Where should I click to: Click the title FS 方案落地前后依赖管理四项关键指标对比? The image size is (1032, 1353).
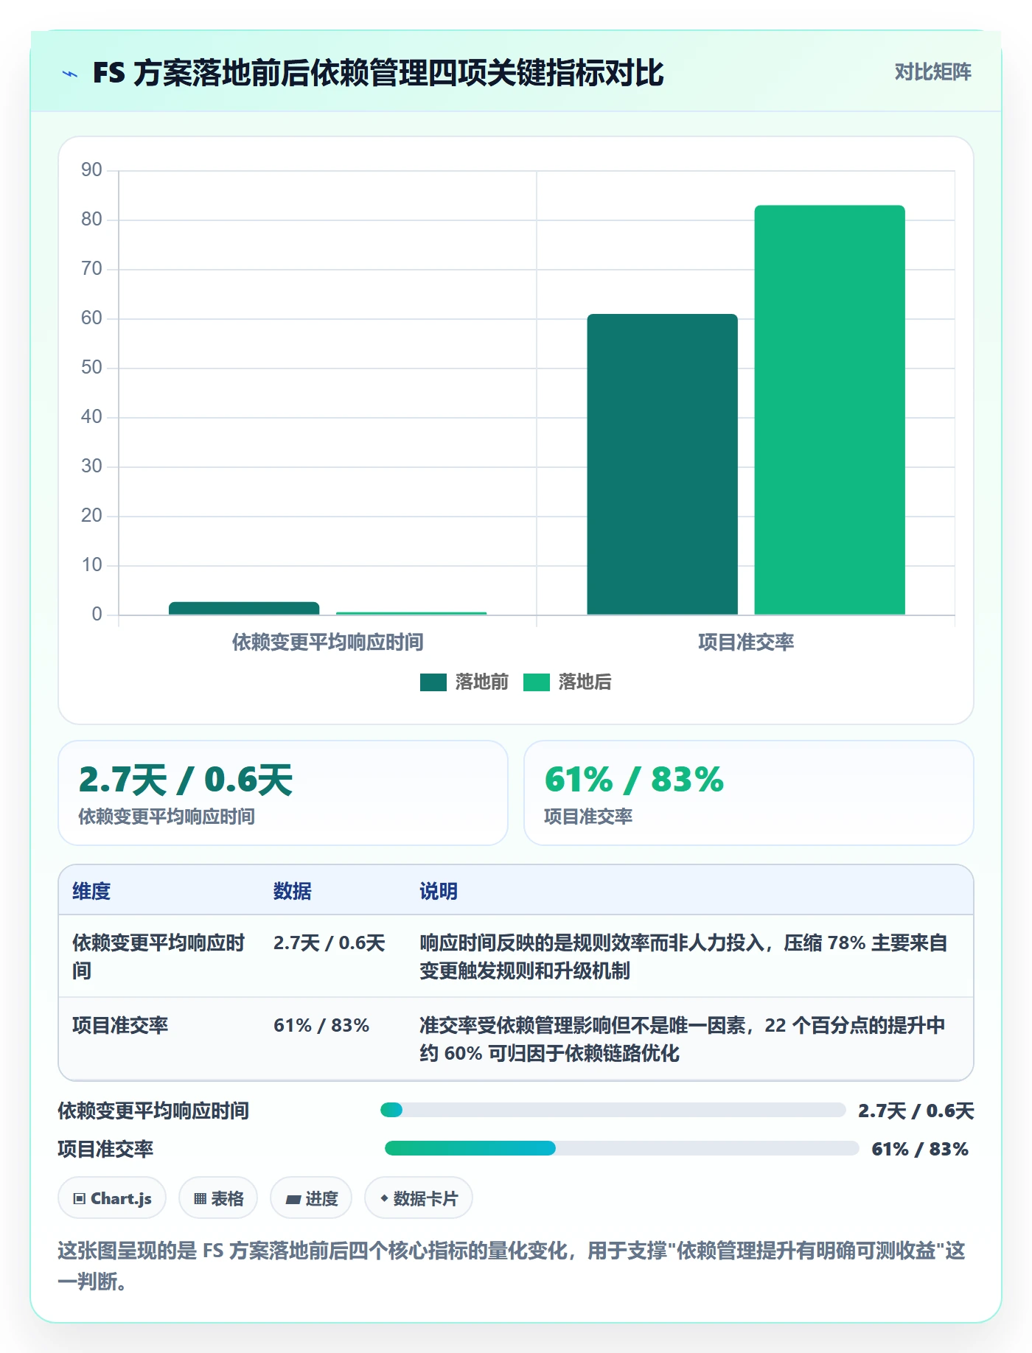[x=378, y=74]
